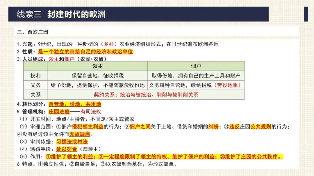Screen dimensions: 314x176
Task: Click the table header cell 领主
Action: [x=97, y=66]
